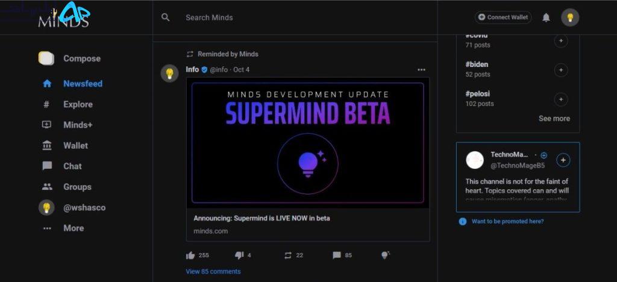The height and width of the screenshot is (282, 617).
Task: Open TechnoMage channel avatar
Action: point(475,160)
